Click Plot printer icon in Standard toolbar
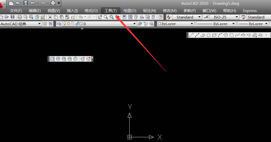The image size is (271, 142). click(x=20, y=17)
